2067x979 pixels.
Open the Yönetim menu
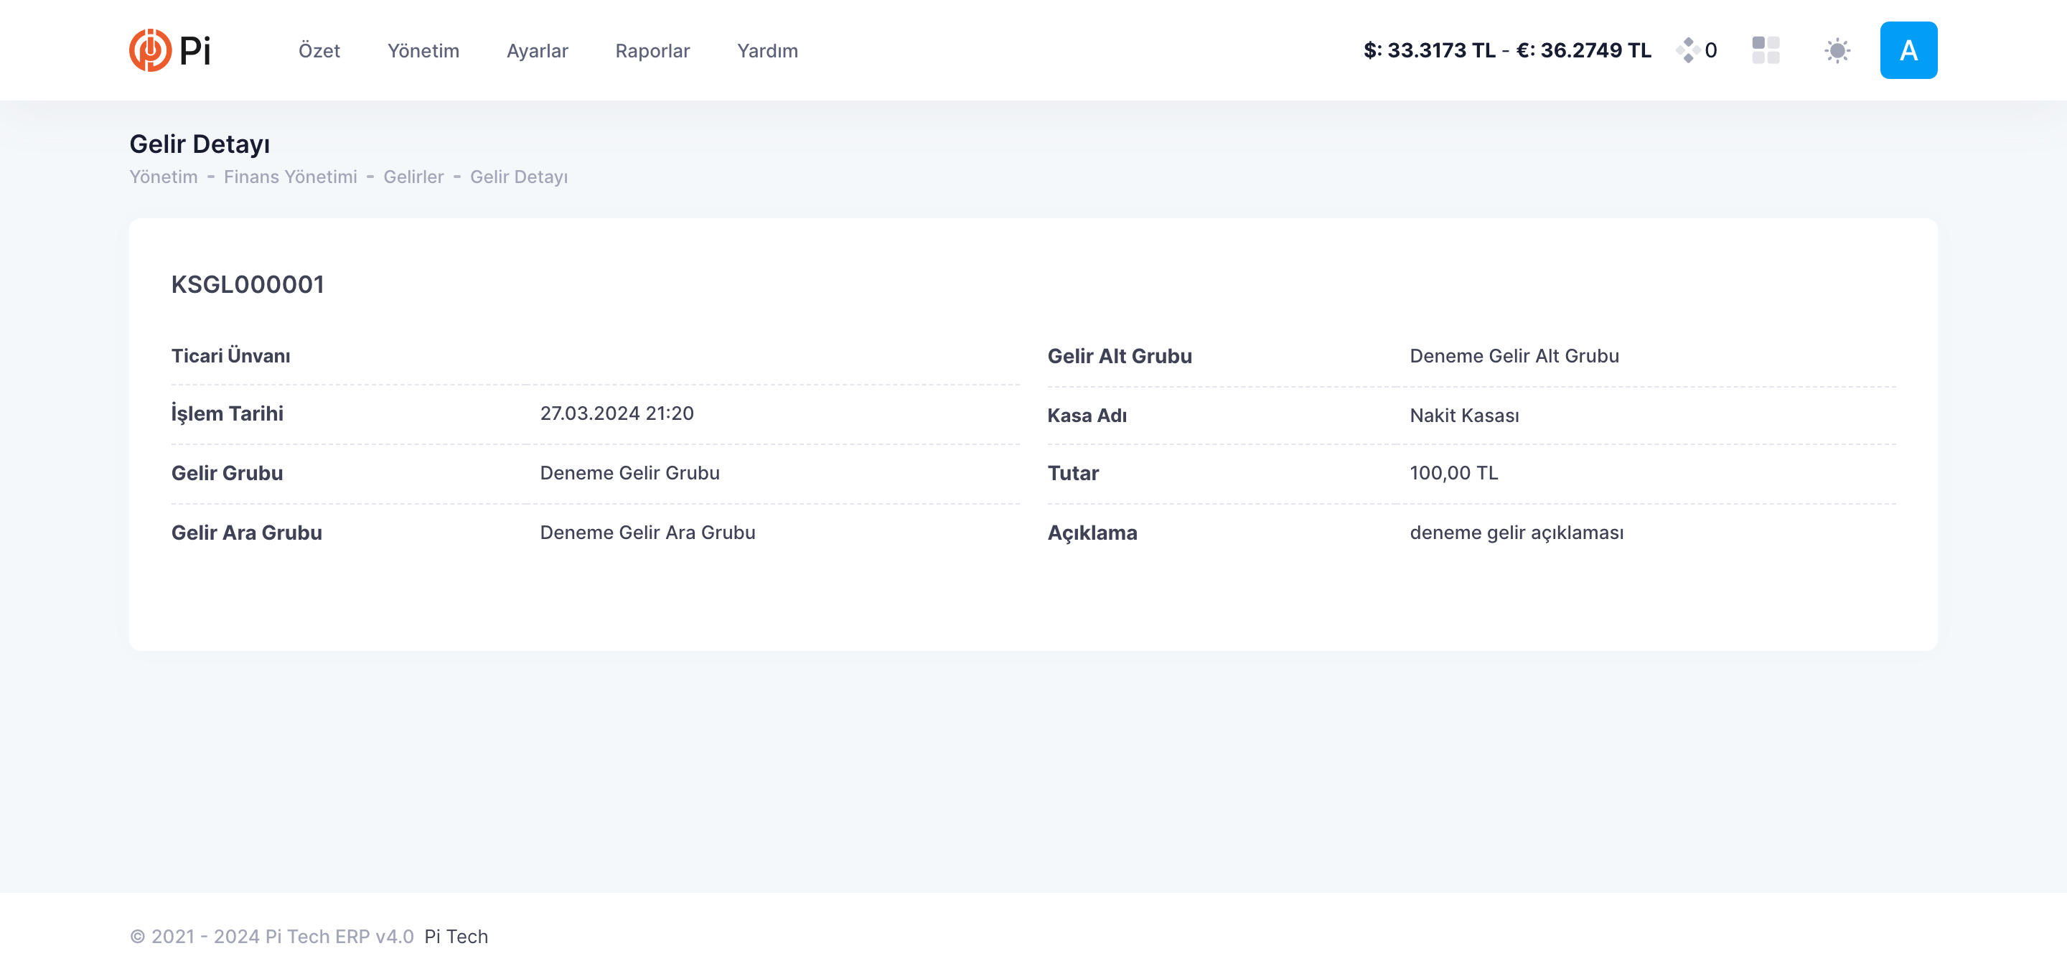tap(423, 50)
